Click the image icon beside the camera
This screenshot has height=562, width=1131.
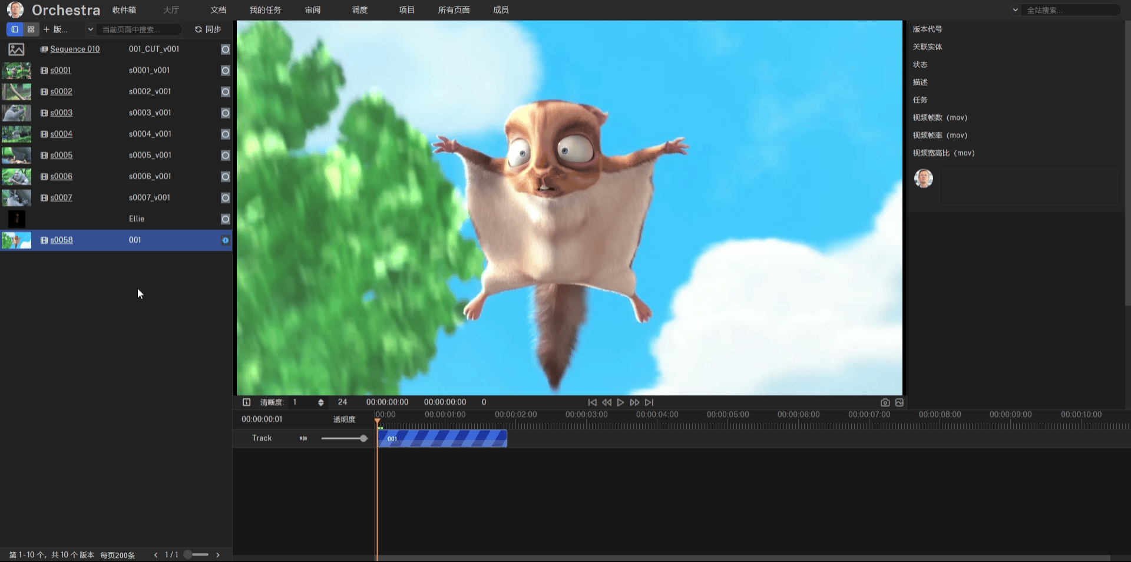(x=899, y=402)
